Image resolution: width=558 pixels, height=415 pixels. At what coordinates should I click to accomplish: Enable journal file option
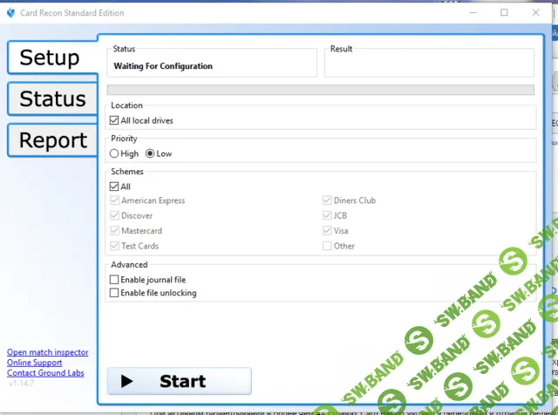click(114, 280)
